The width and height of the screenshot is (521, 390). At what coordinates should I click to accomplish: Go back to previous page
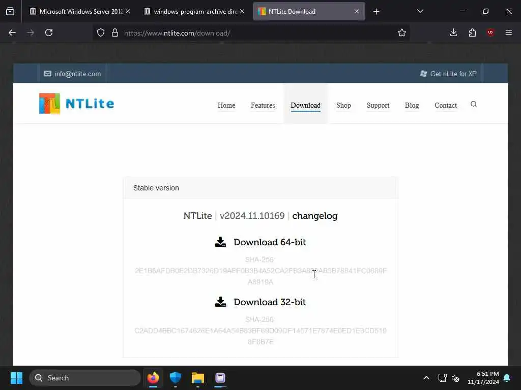[12, 33]
